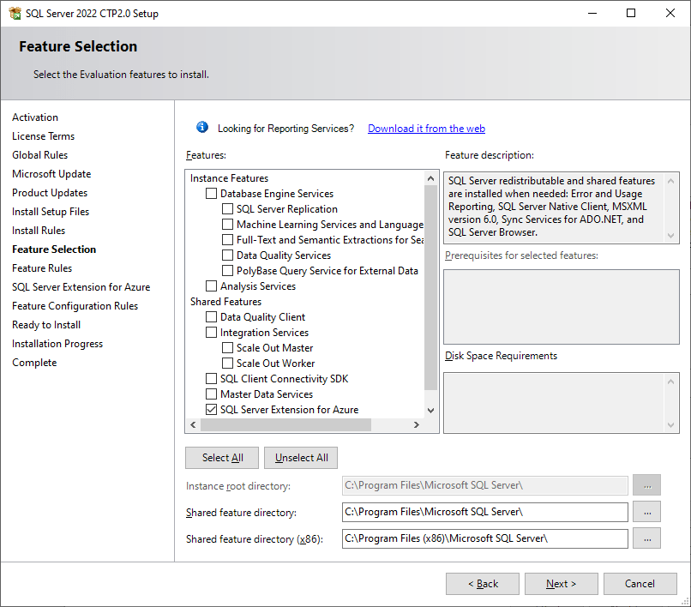Select the Activation step in sidebar

tap(35, 117)
